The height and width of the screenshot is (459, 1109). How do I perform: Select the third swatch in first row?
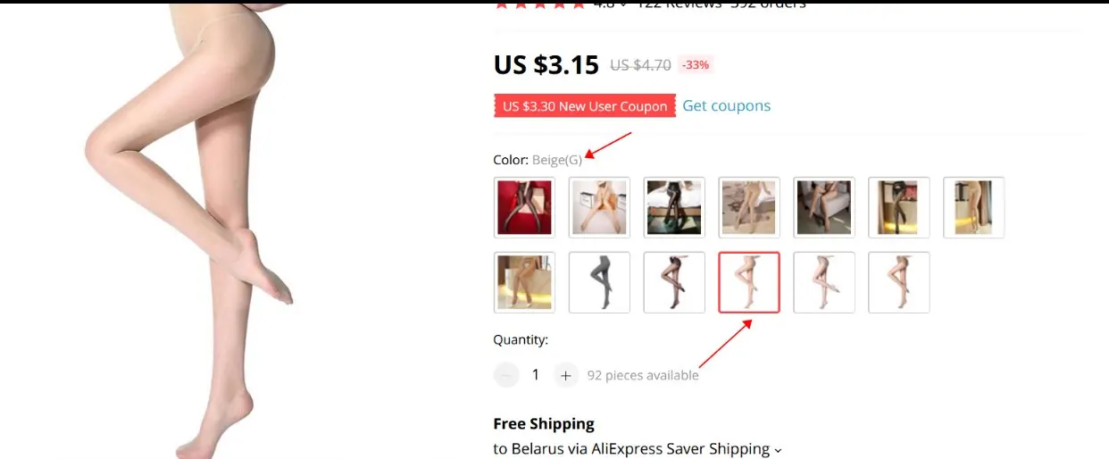tap(674, 207)
